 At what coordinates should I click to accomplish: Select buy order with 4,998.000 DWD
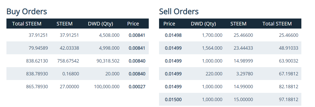pyautogui.click(x=77, y=48)
